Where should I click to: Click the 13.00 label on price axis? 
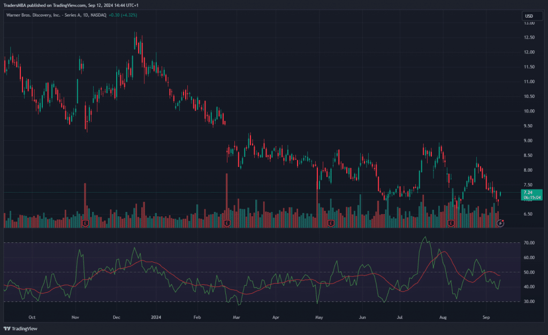[529, 23]
